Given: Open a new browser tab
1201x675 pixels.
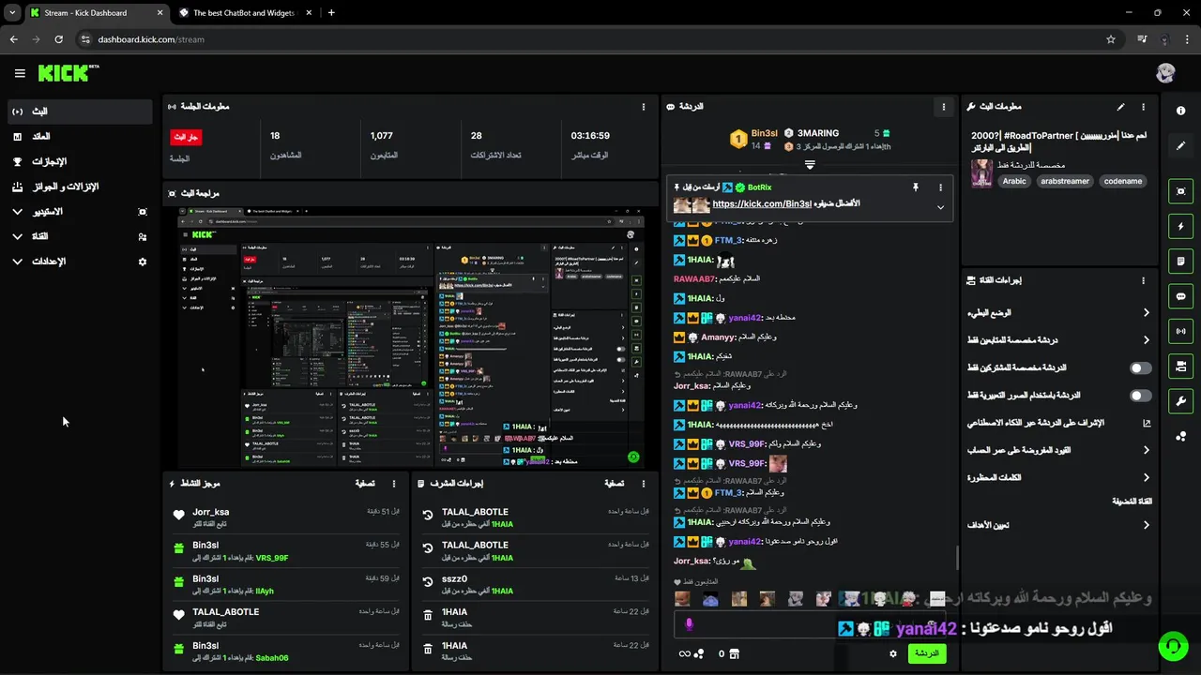Looking at the screenshot, I should click(331, 13).
